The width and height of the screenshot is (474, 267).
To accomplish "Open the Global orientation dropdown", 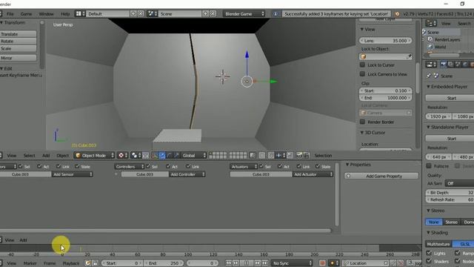I will click(x=194, y=156).
